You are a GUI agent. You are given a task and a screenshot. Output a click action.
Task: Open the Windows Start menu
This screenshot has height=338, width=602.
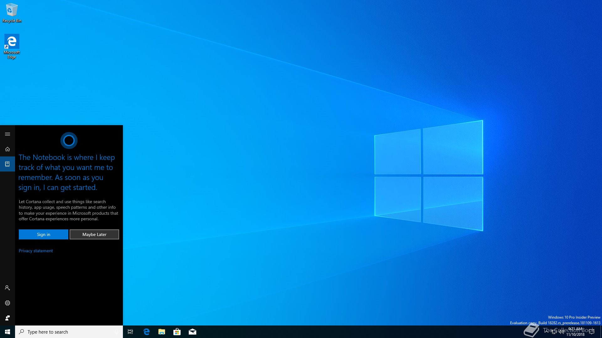pos(8,332)
